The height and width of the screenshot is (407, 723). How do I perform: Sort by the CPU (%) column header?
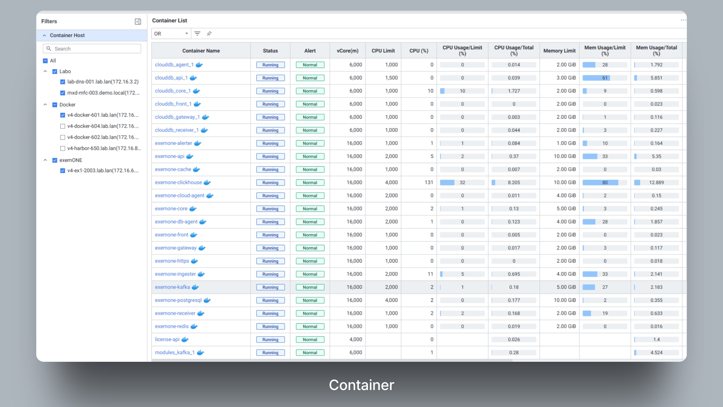point(418,51)
